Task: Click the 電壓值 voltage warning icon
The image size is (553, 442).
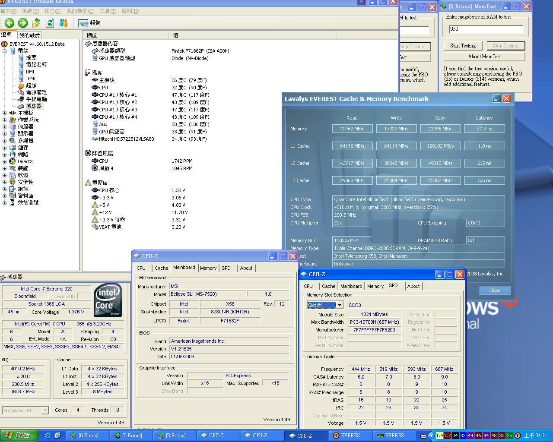Action: pyautogui.click(x=88, y=183)
